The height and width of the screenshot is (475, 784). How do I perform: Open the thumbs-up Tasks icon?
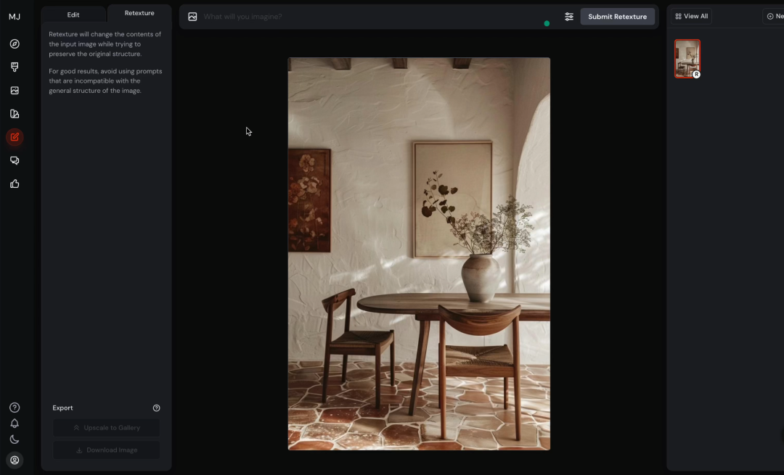coord(15,183)
